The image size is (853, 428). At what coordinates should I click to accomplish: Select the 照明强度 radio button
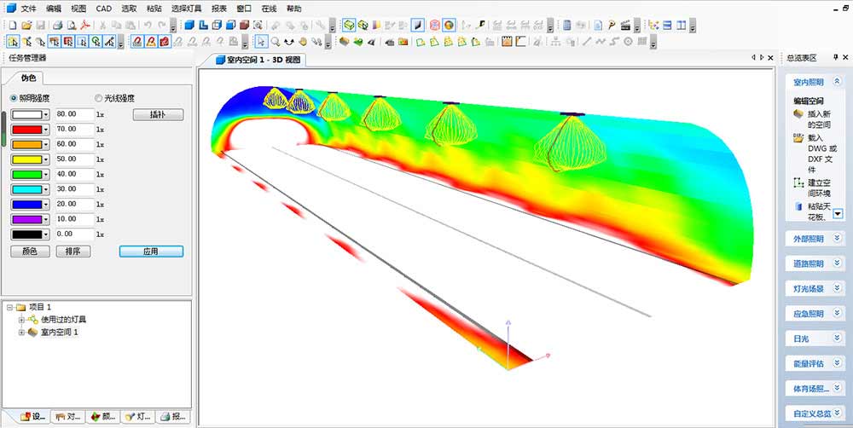14,98
